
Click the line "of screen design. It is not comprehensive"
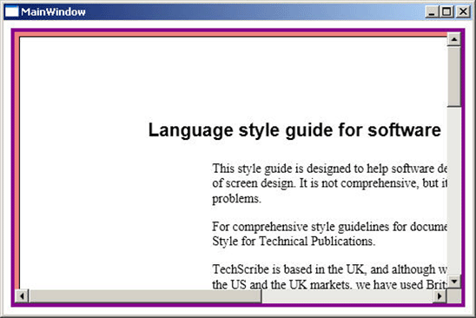tap(330, 183)
